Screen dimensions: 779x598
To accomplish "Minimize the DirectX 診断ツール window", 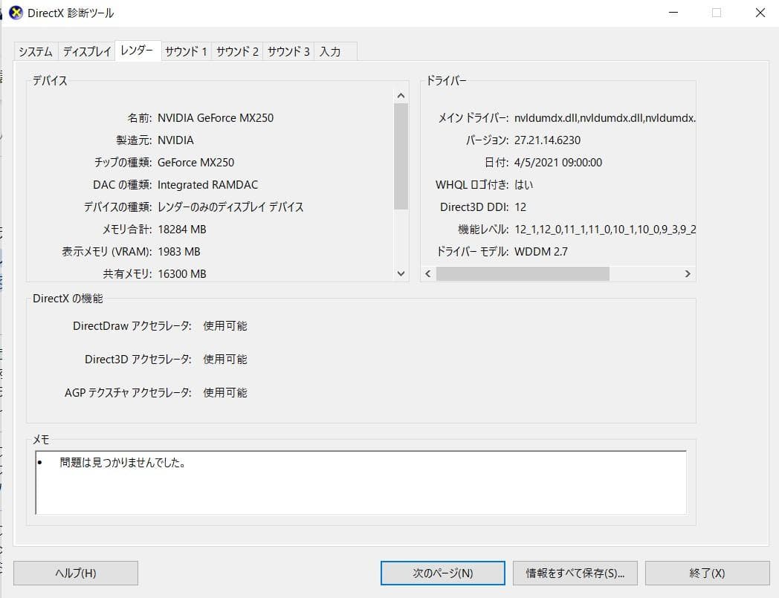I will [673, 13].
